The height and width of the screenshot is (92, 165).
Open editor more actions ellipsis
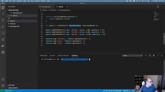(x=162, y=7)
